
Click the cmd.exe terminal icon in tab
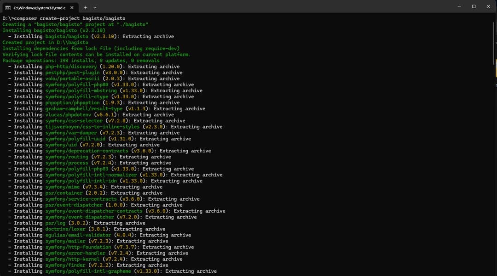(x=8, y=7)
